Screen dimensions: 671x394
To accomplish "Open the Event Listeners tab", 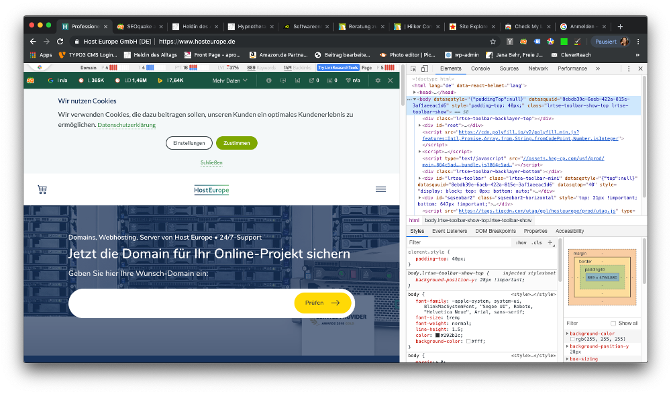I will (450, 231).
